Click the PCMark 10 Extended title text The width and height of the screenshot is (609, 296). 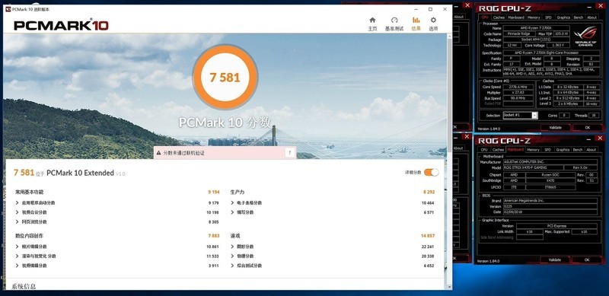point(80,173)
